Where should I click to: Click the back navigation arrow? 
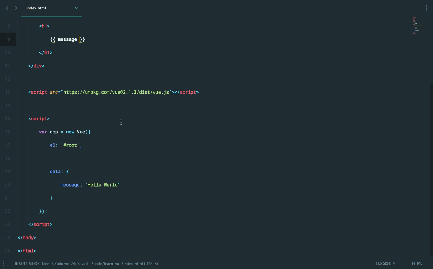coord(7,8)
